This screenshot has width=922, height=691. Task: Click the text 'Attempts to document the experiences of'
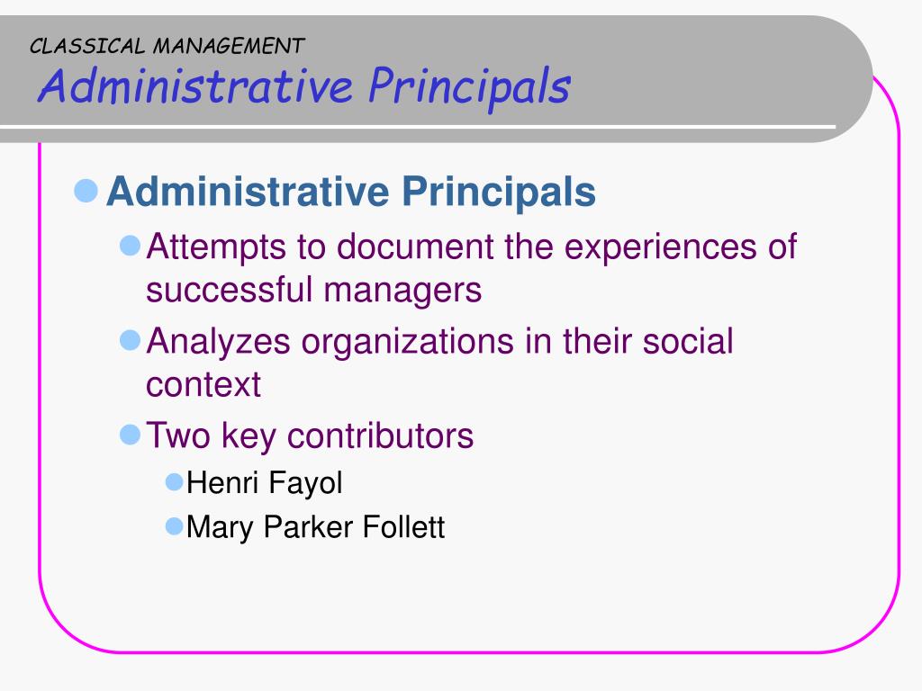(472, 247)
